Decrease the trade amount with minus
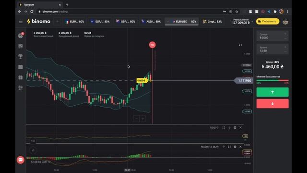Screen dimensions: 307x173 coord(285,38)
